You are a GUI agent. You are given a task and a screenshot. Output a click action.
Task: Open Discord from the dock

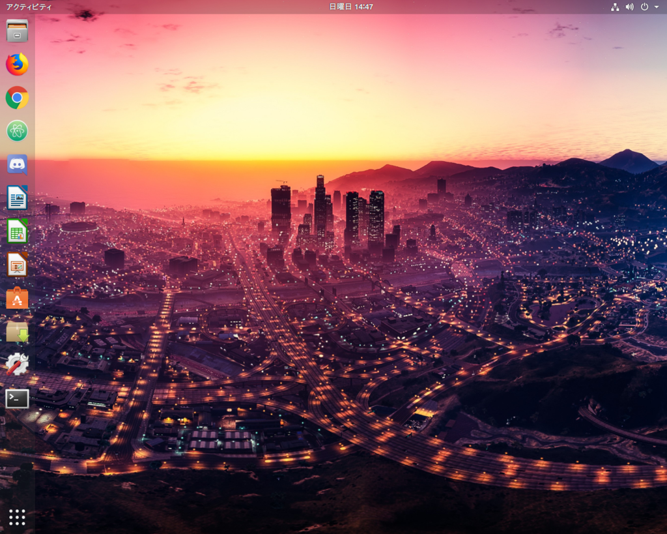17,165
